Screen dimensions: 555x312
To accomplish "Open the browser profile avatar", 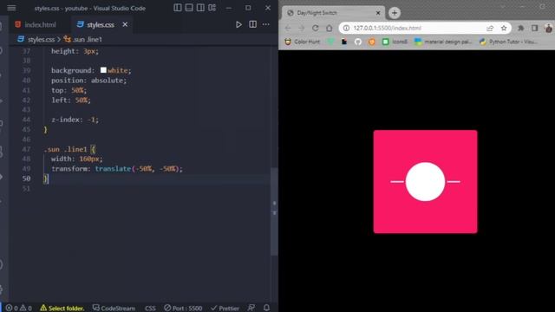I will (x=549, y=28).
